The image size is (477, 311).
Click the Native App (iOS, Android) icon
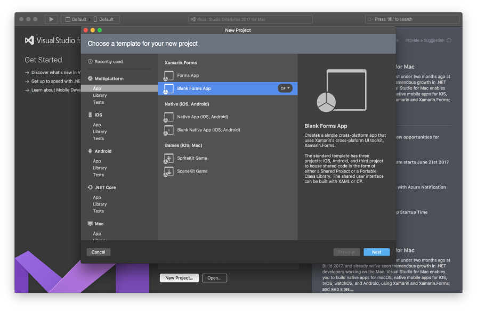pos(168,117)
